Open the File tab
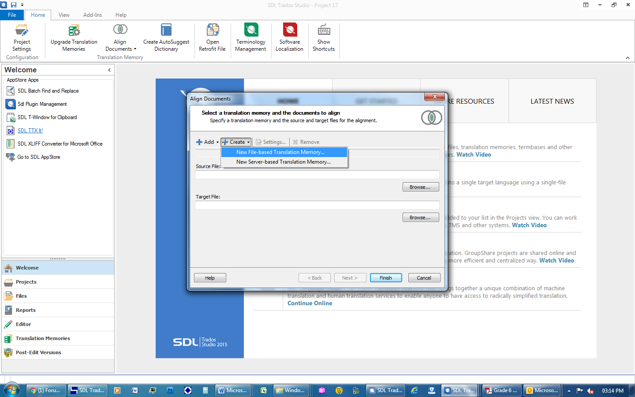Viewport: 635px width, 397px height. tap(12, 15)
